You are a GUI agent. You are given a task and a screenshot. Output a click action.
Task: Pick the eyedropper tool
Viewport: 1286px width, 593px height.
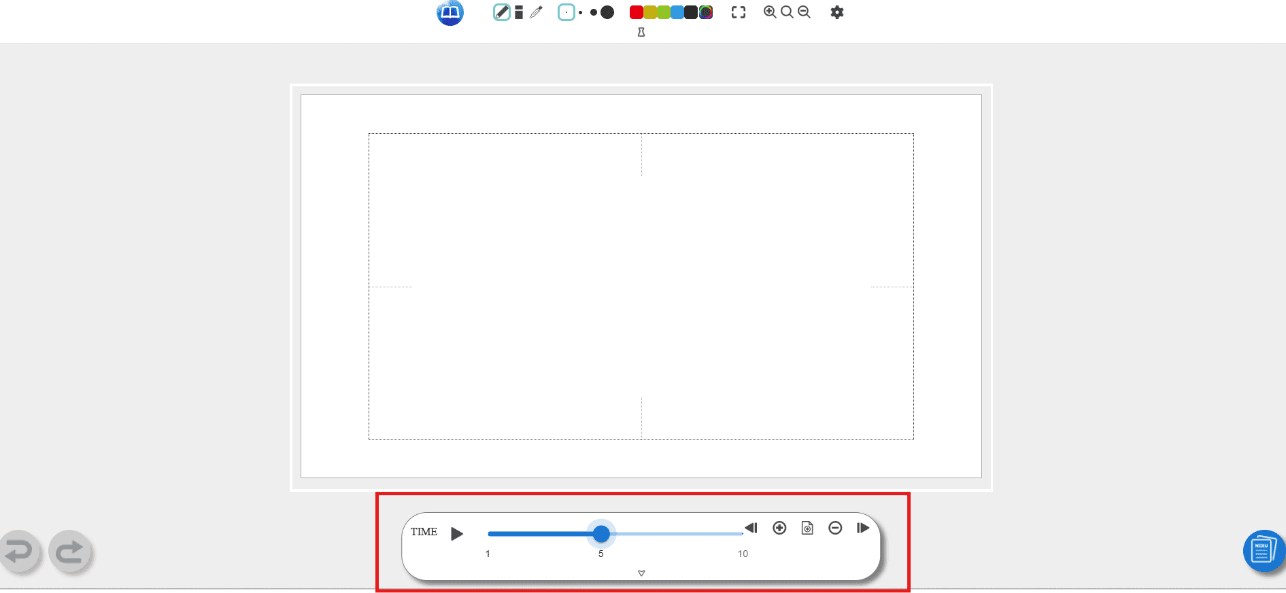[537, 12]
